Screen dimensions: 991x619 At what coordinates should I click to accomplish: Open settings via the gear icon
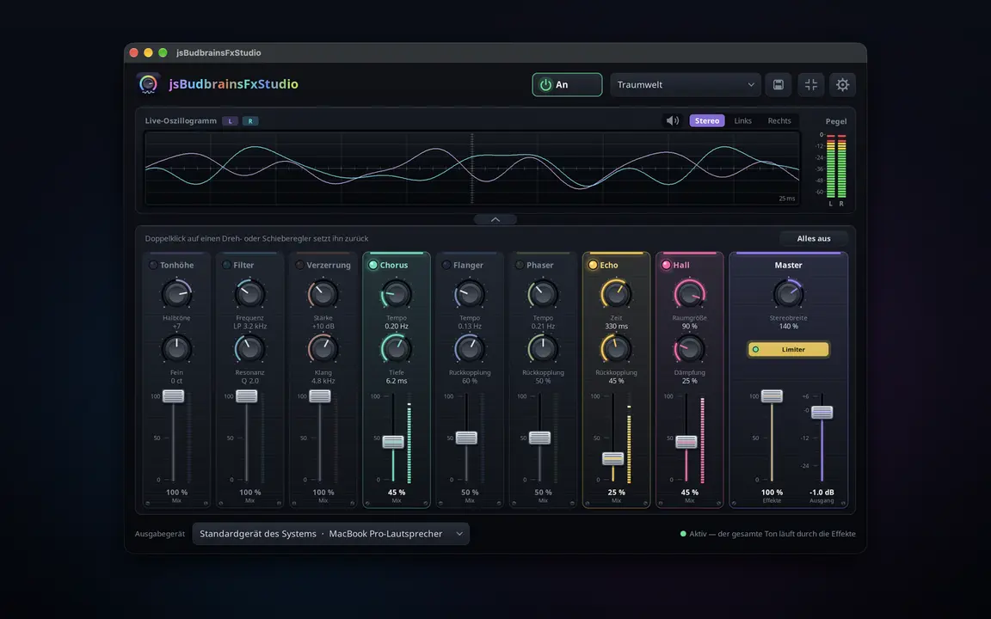click(x=842, y=84)
